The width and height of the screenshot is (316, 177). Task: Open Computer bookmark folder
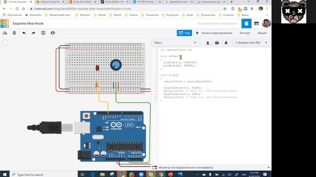(227, 15)
